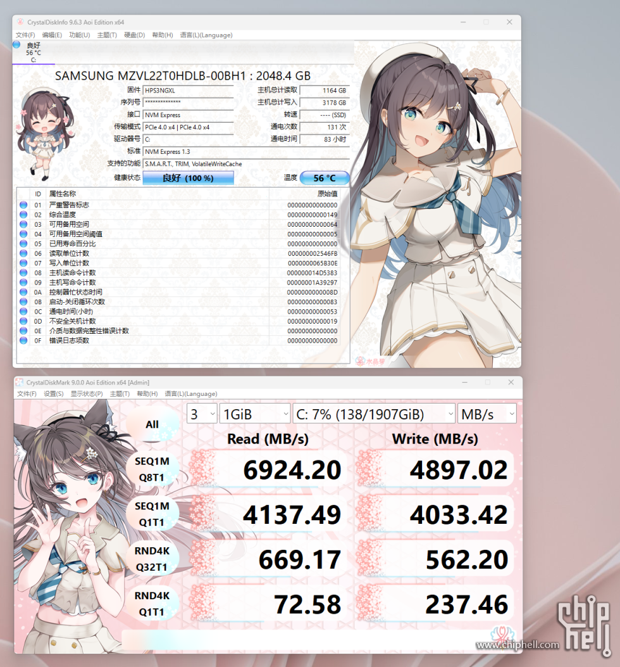Click the All benchmark button
Image resolution: width=620 pixels, height=667 pixels.
click(x=152, y=424)
